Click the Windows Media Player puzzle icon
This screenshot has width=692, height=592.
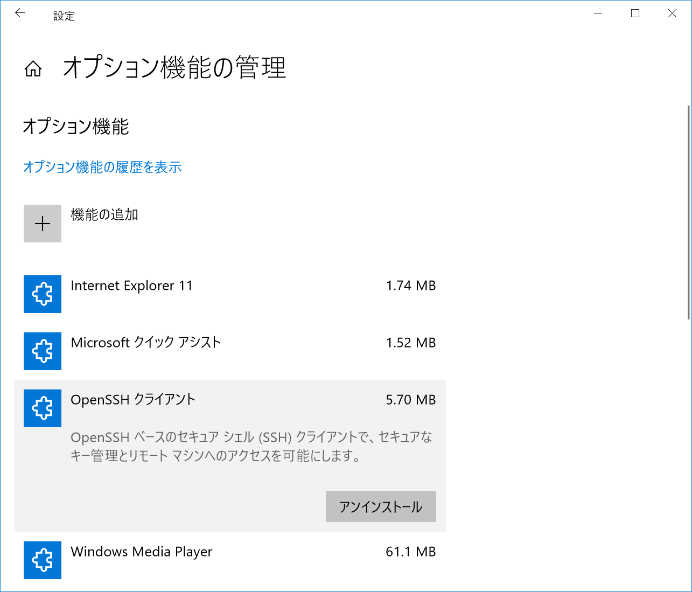pyautogui.click(x=43, y=560)
